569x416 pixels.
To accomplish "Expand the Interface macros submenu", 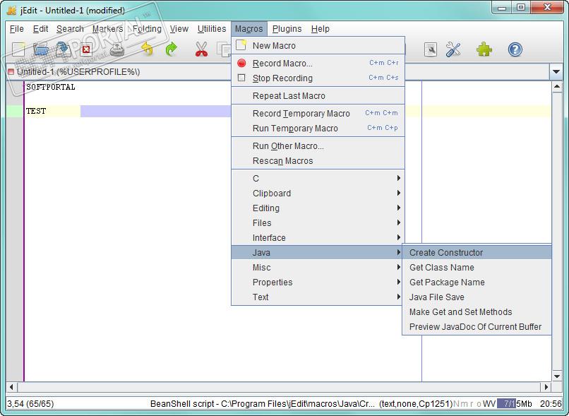I will (318, 238).
